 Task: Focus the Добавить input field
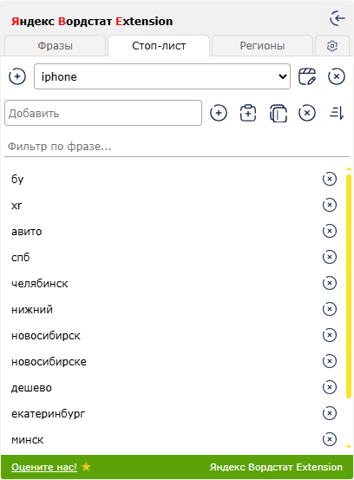103,113
